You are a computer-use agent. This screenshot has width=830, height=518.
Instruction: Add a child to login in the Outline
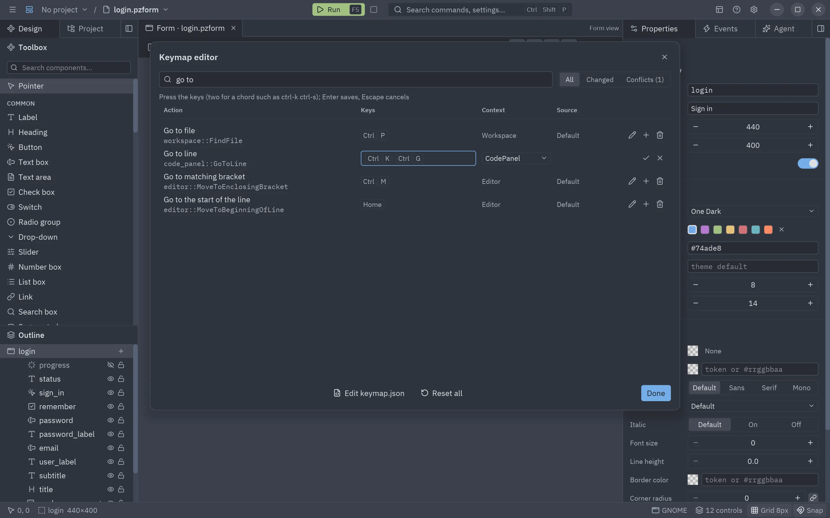pyautogui.click(x=121, y=351)
